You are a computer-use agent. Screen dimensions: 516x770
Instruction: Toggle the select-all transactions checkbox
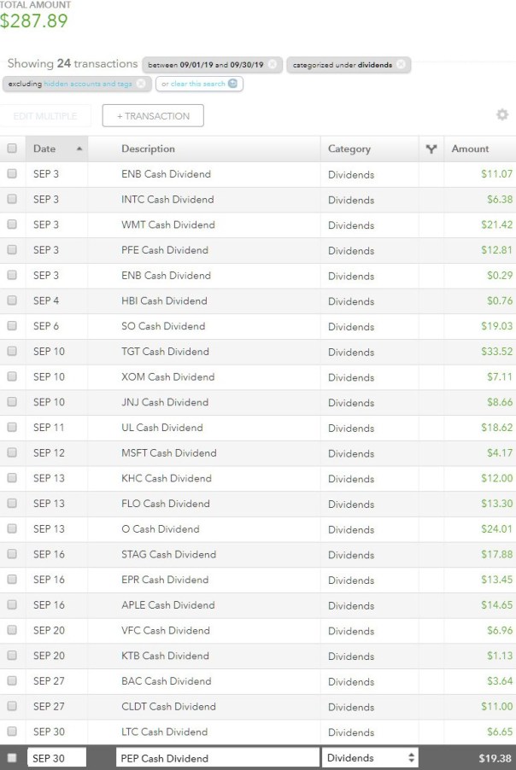tap(12, 149)
